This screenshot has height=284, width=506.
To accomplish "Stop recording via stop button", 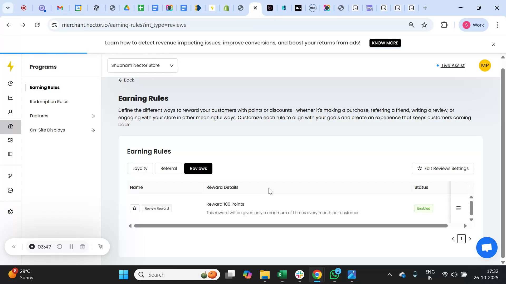I will click(x=32, y=246).
